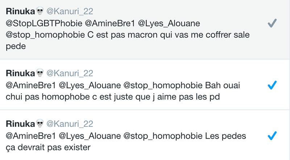Open the @Kanuri_22 handle in the first tweet
This screenshot has width=290, height=160.
pos(70,12)
